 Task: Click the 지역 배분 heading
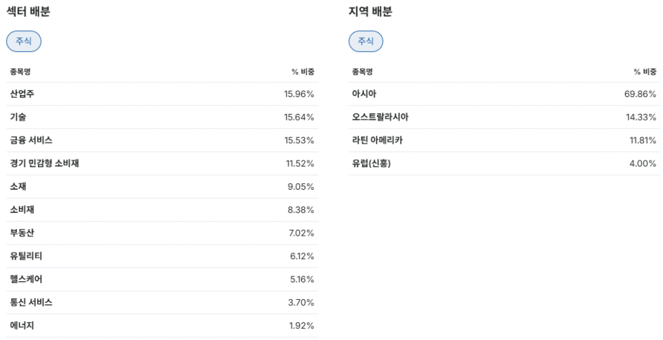370,12
